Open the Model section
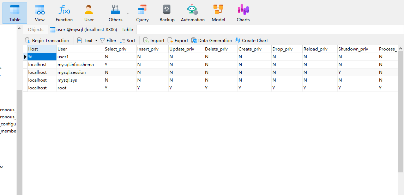Screen dimensions: 404x195 pos(218,13)
